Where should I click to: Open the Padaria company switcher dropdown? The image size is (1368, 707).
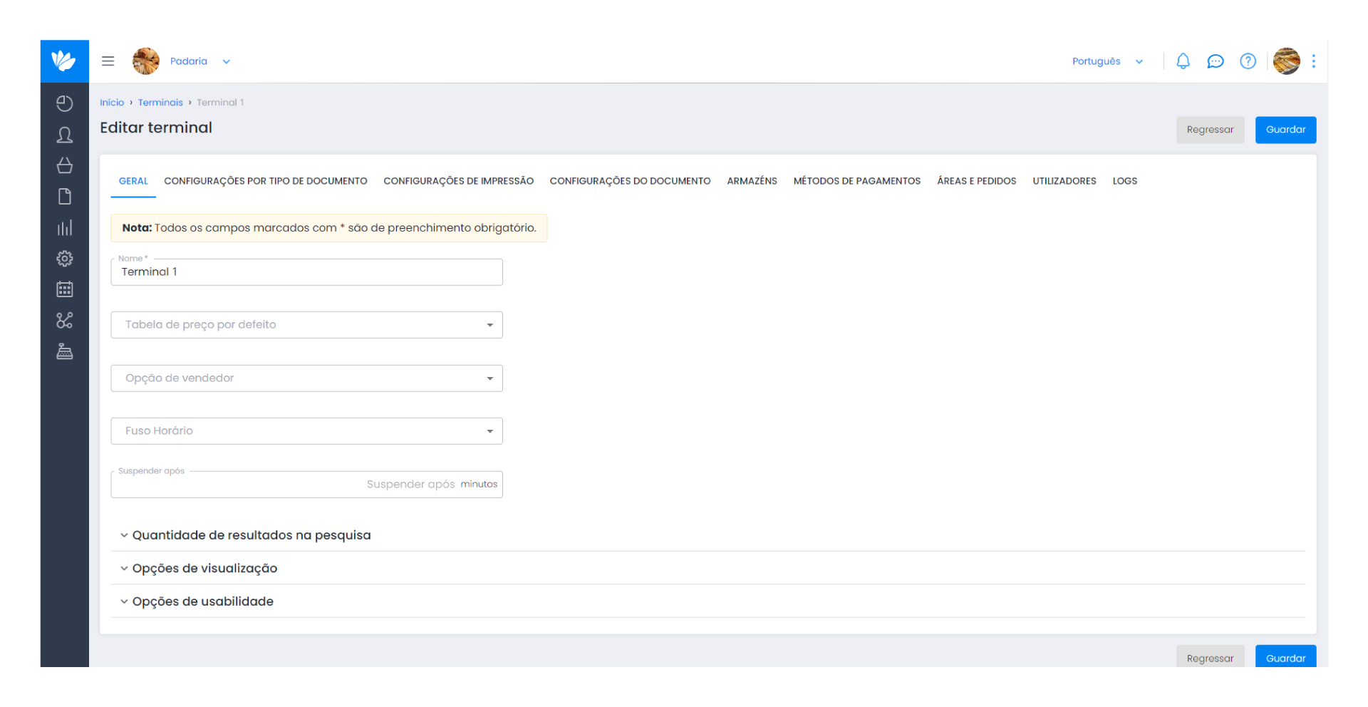click(x=200, y=61)
